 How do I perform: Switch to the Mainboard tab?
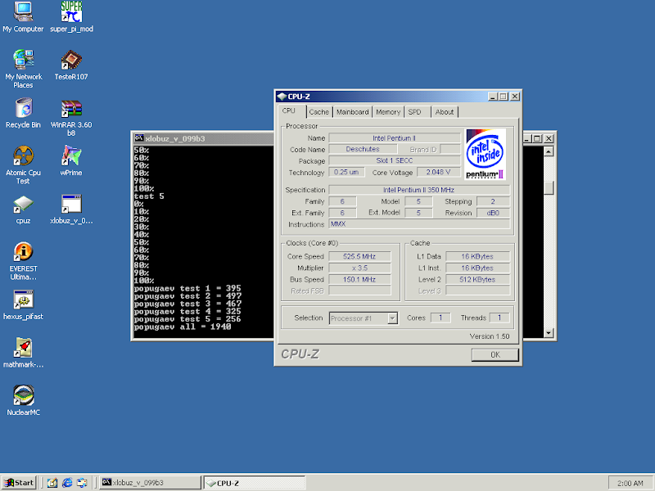coord(353,112)
